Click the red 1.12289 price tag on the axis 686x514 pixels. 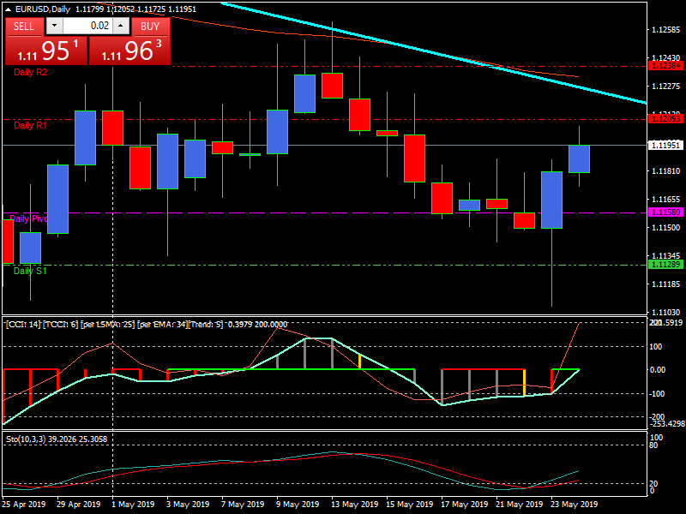point(663,63)
